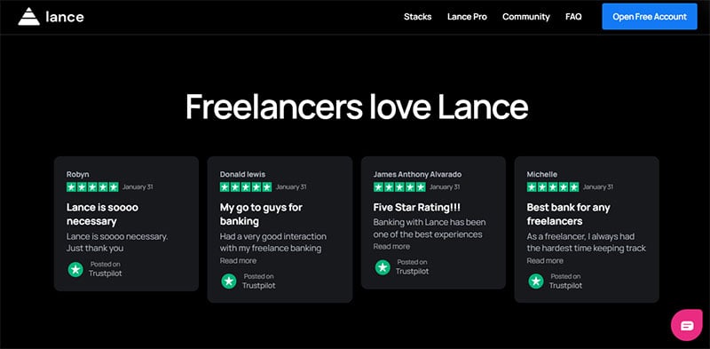Click Trustpilot star badge in Michelle's review
Screen dimensions: 710x349
tap(536, 282)
